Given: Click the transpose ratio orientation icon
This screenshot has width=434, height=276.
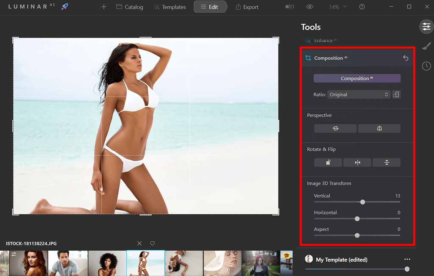Looking at the screenshot, I should [396, 94].
